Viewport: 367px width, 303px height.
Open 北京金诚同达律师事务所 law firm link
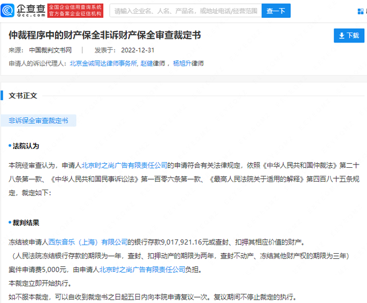pyautogui.click(x=103, y=64)
